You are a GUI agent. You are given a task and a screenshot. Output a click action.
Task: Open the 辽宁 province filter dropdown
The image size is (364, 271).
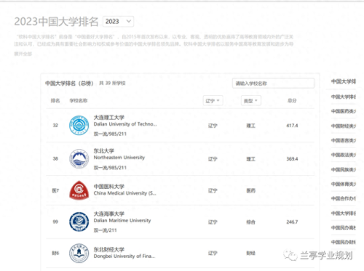[x=213, y=101]
